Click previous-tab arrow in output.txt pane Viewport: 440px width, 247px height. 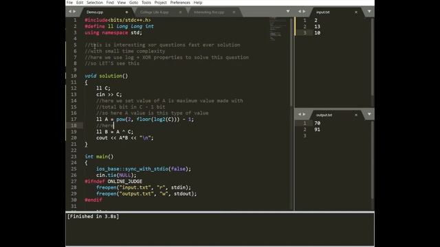point(299,115)
